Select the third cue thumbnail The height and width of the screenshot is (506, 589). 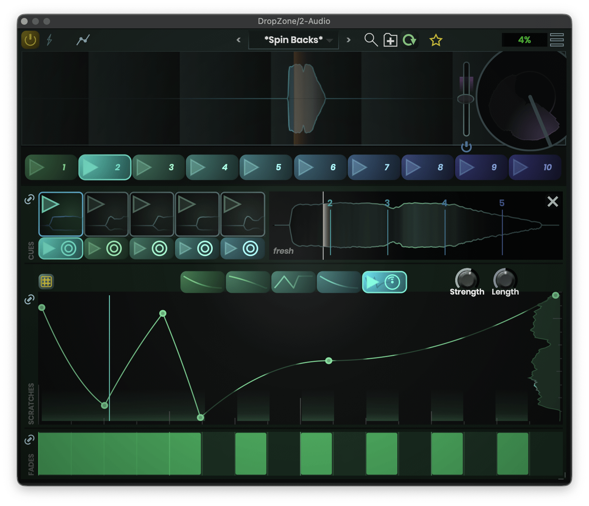pos(152,214)
